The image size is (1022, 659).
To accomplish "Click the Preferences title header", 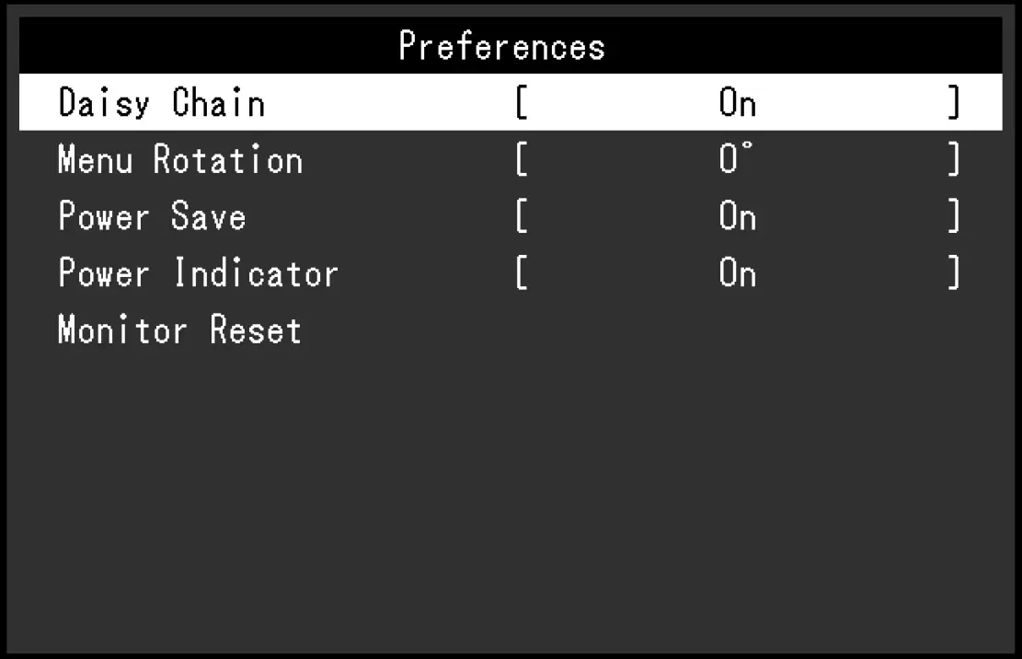I will tap(502, 46).
